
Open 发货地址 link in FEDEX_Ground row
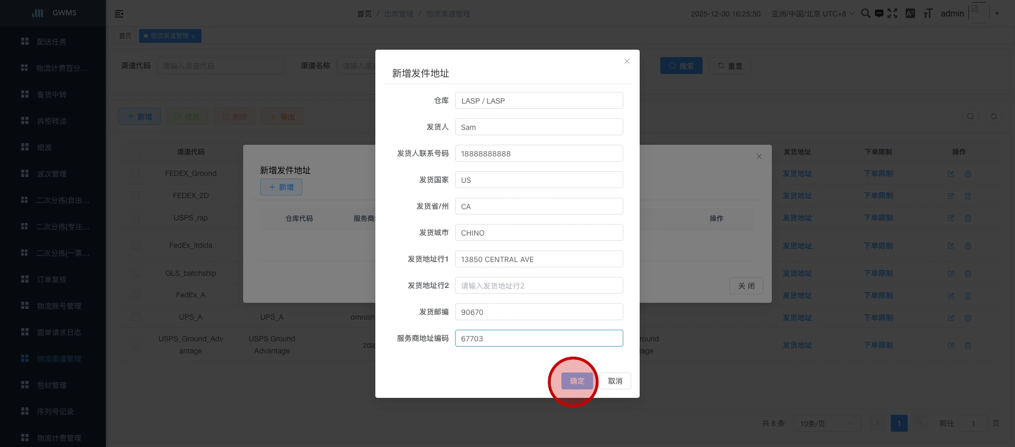pyautogui.click(x=797, y=173)
